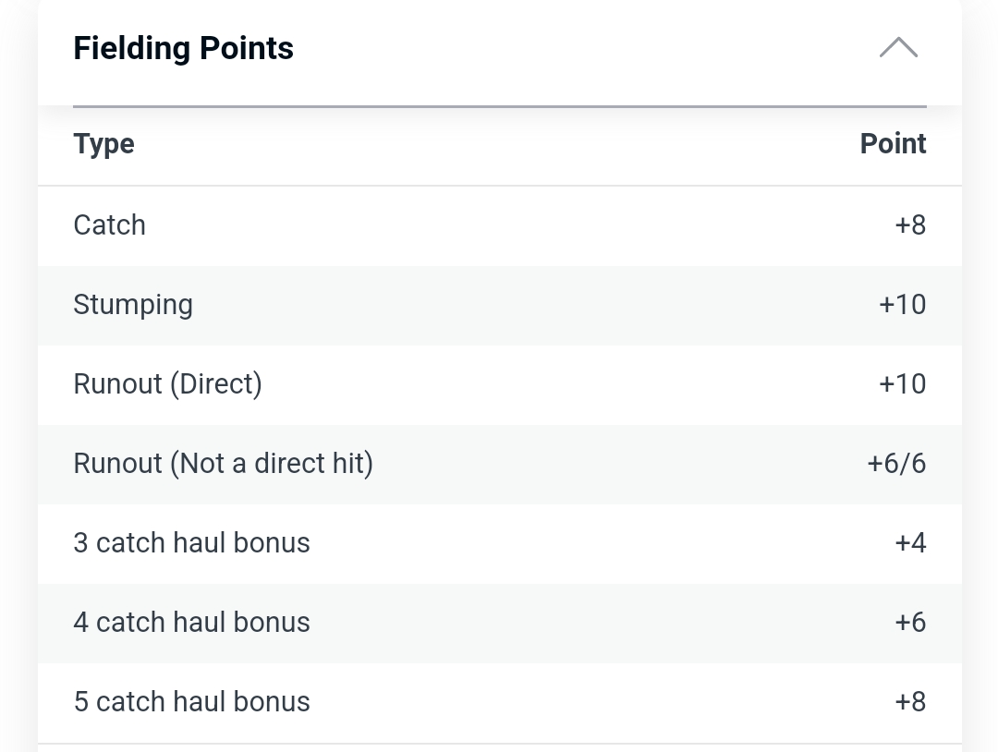
Task: Select the Point column header
Action: 893,144
